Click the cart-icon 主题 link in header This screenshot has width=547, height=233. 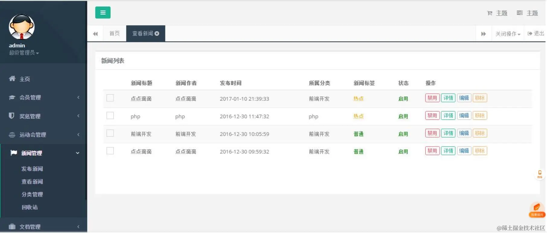497,13
